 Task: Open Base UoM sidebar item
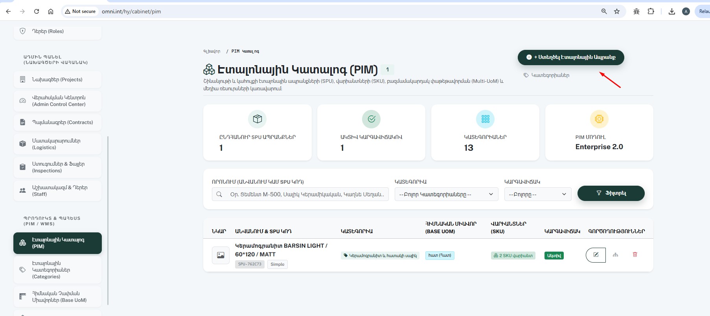(x=57, y=297)
